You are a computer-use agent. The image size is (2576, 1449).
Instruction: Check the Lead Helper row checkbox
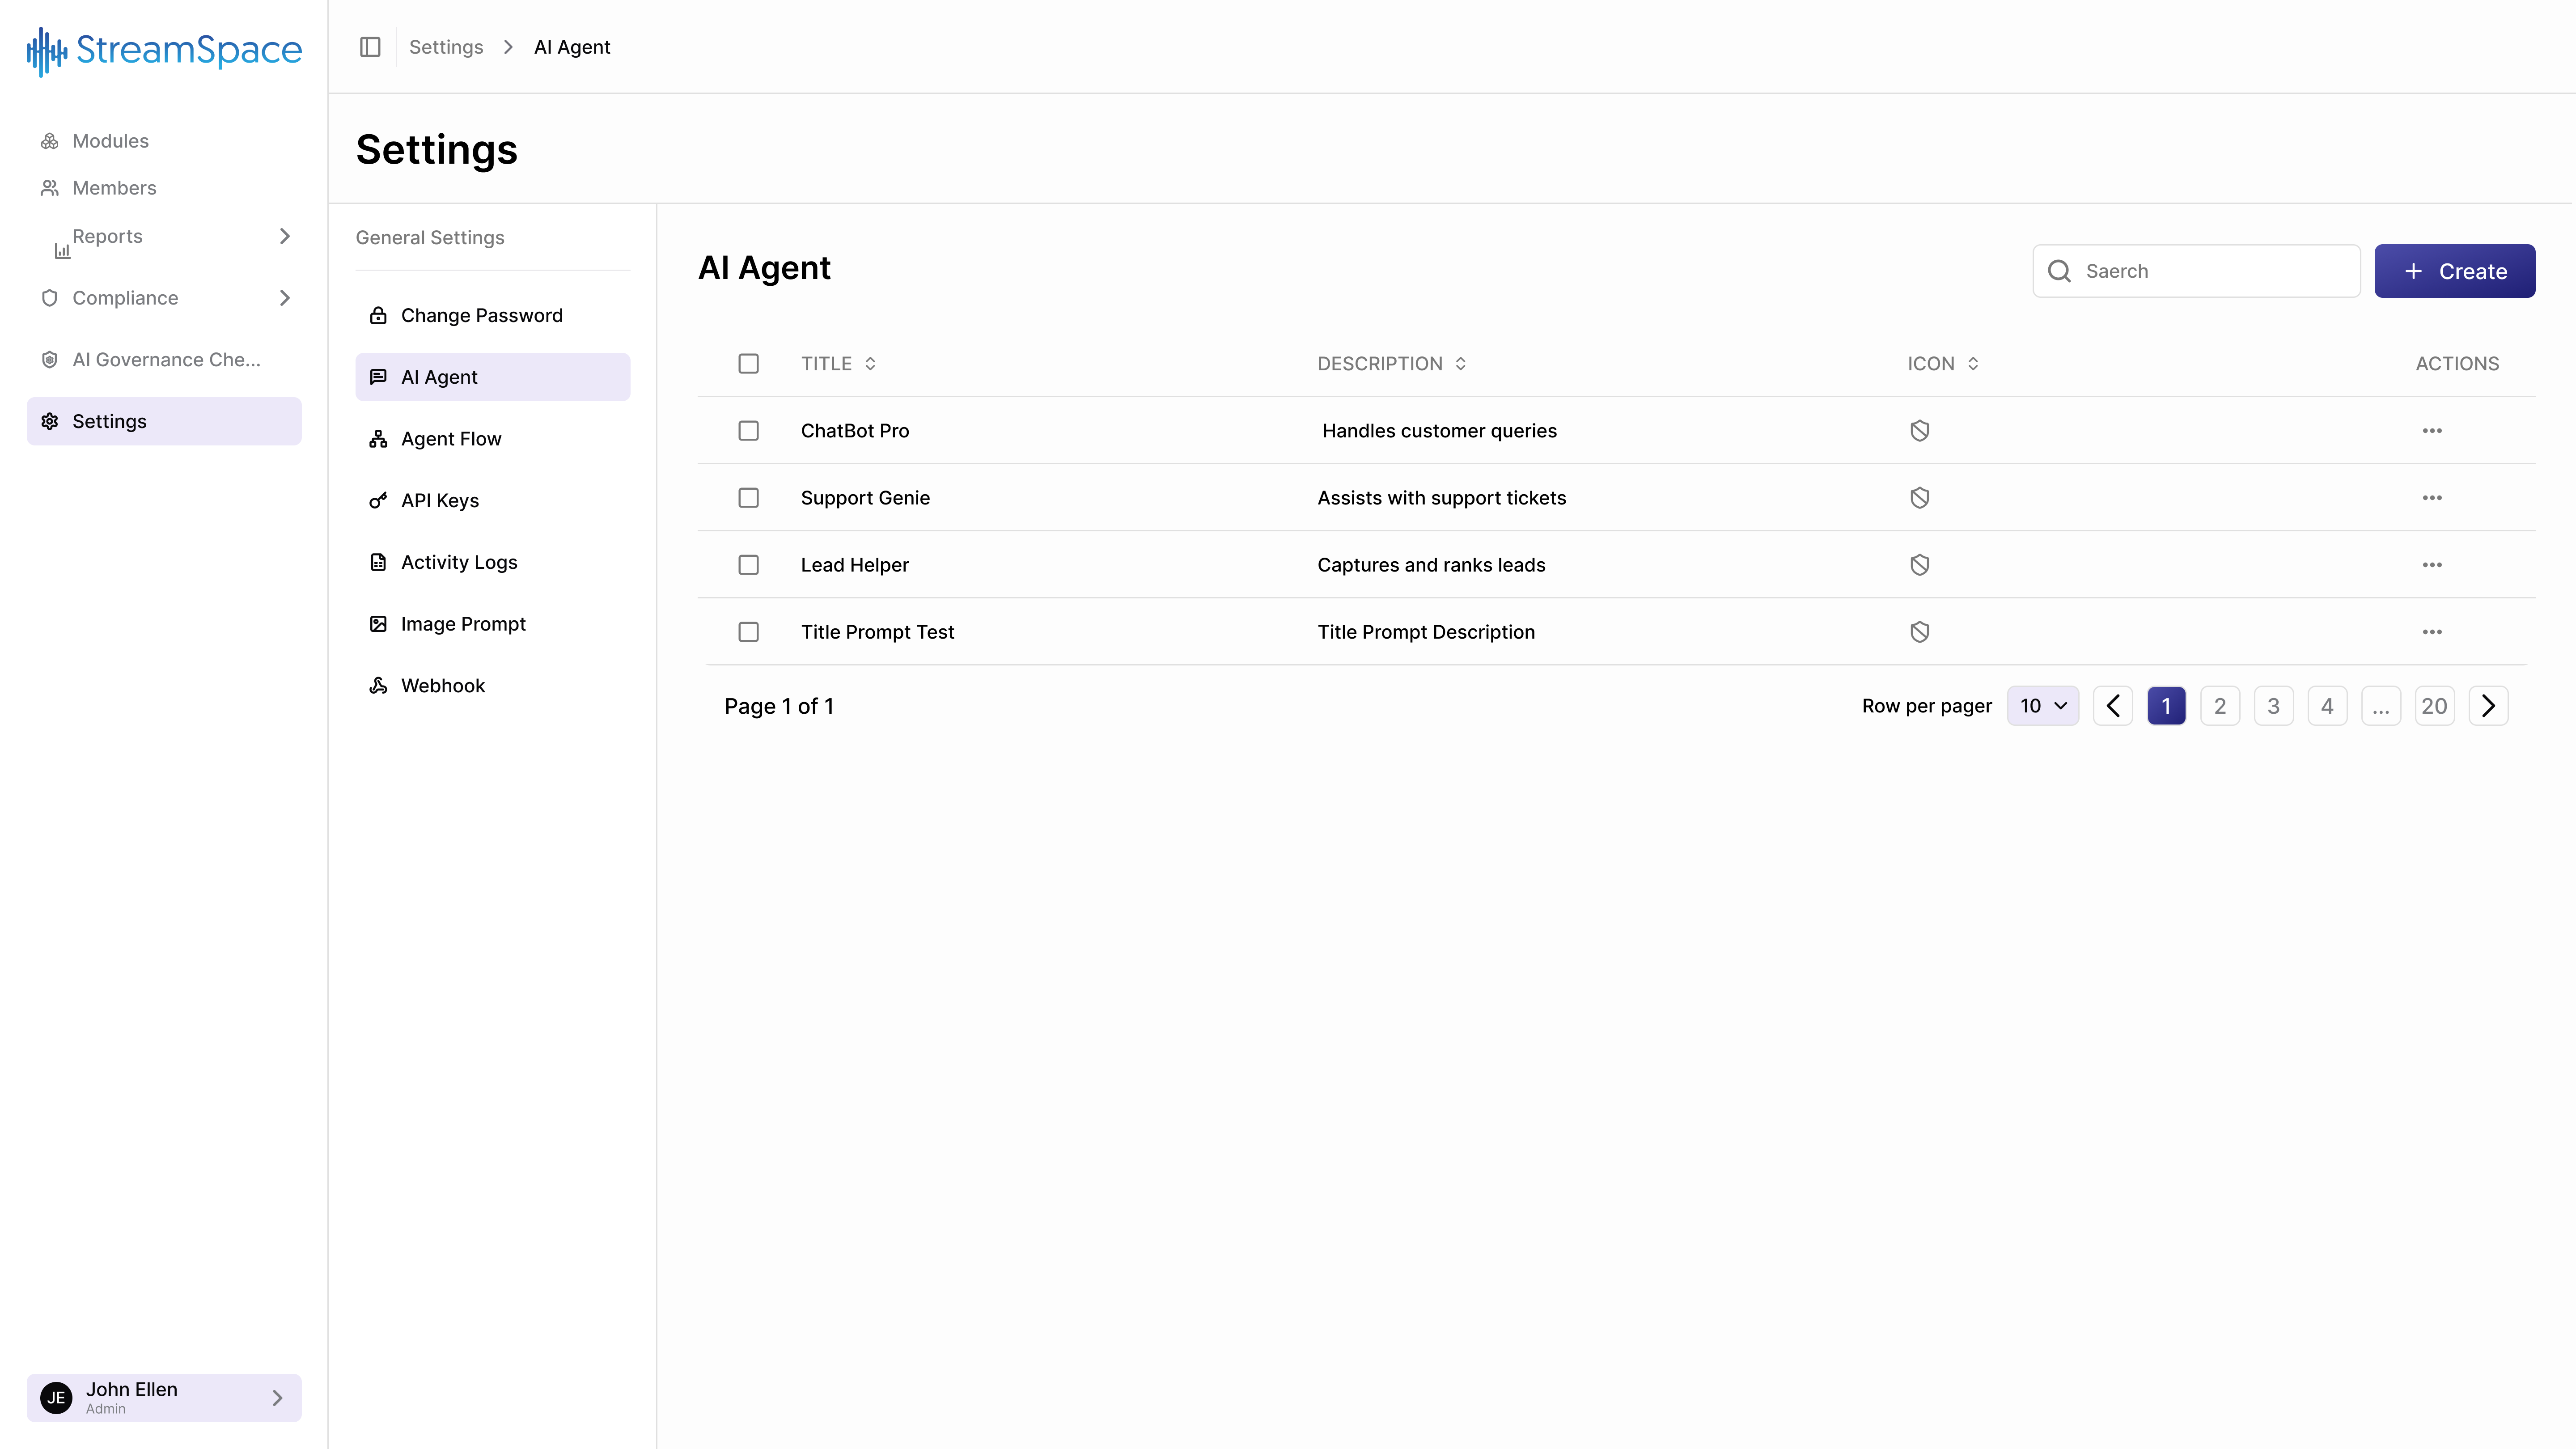point(748,565)
